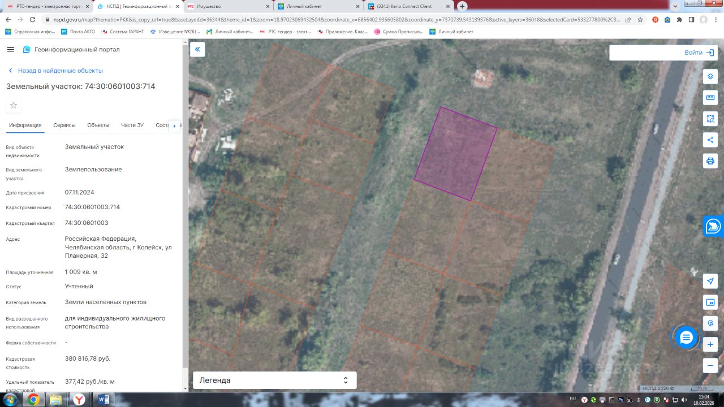Open the map layers tool
Image resolution: width=724 pixels, height=407 pixels.
pos(710,76)
